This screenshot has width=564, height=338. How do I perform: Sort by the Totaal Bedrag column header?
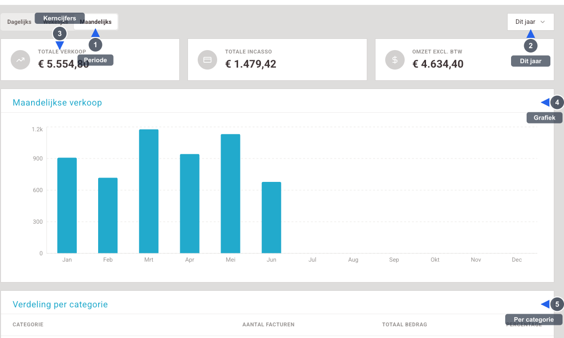[405, 325]
